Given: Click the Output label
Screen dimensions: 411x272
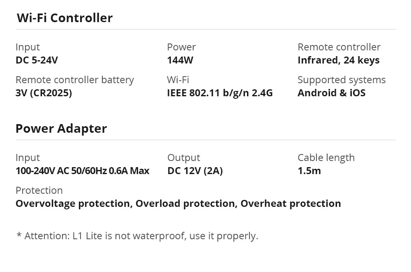Looking at the screenshot, I should tap(184, 158).
